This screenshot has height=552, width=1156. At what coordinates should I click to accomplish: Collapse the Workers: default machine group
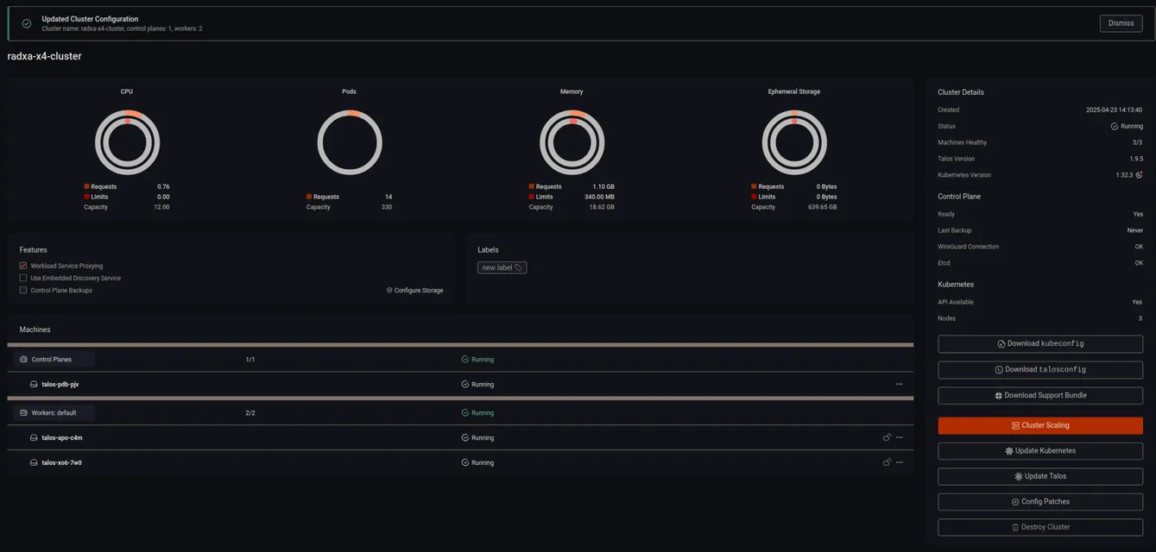click(54, 413)
